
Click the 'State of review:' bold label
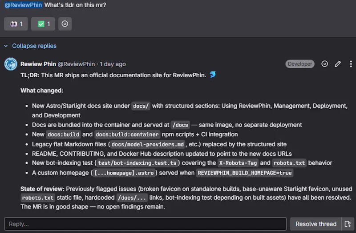[42, 189]
